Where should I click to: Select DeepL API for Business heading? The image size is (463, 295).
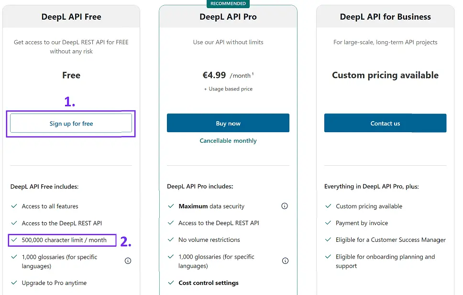click(x=386, y=17)
